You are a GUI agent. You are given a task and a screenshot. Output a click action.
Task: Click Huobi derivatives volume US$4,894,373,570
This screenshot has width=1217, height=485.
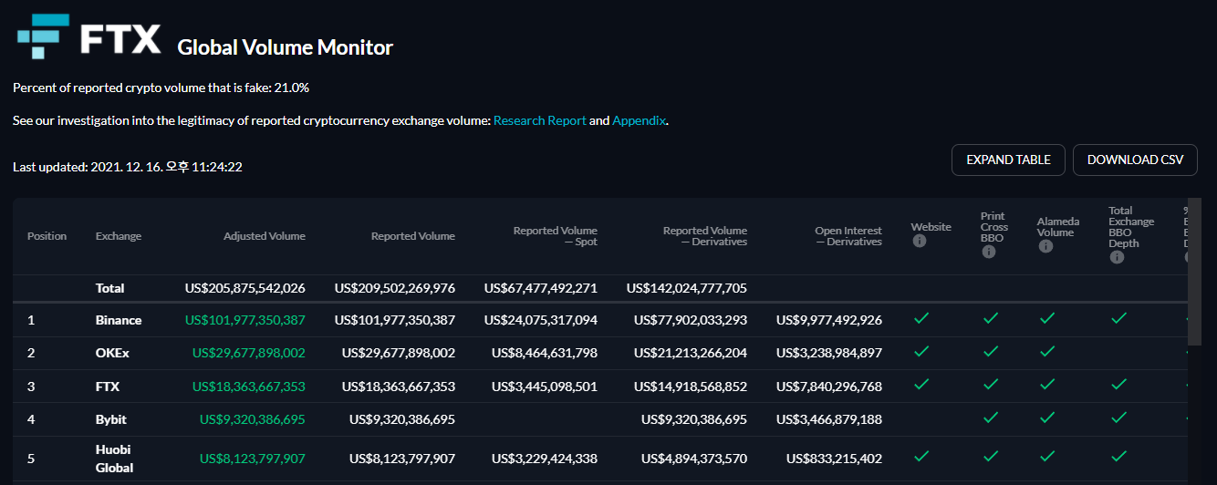coord(694,459)
